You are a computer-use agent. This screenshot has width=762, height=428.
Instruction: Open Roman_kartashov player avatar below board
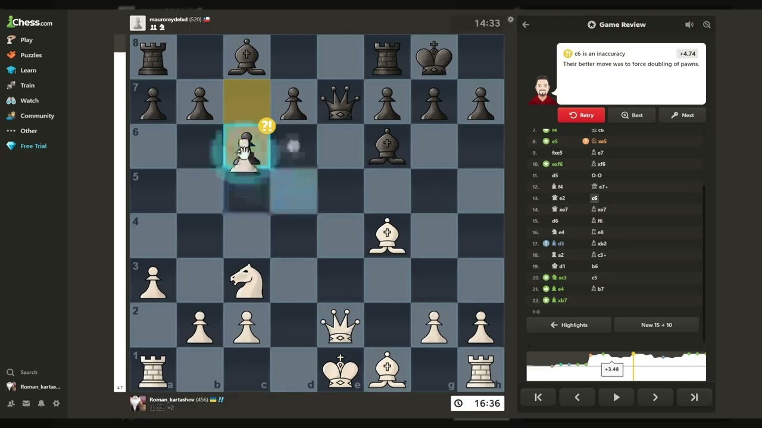[x=138, y=403]
